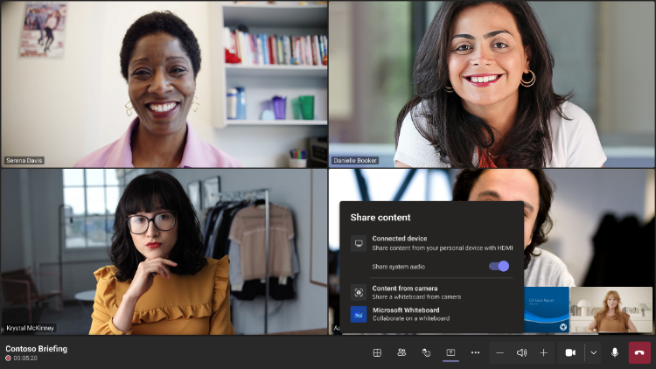Image resolution: width=656 pixels, height=369 pixels.
Task: Select Microsoft Whiteboard option
Action: (x=432, y=314)
